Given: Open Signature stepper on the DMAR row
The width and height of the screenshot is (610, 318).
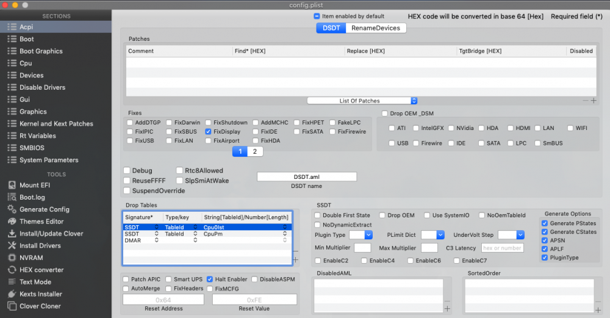Looking at the screenshot, I should pos(156,240).
